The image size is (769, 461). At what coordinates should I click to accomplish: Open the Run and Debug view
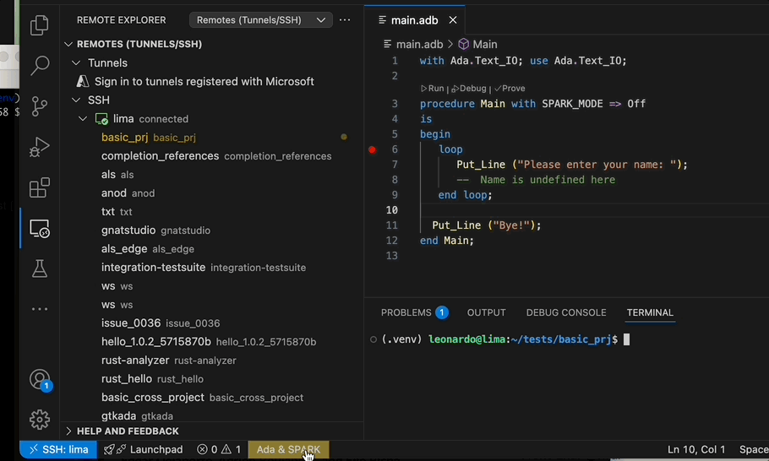pyautogui.click(x=39, y=147)
